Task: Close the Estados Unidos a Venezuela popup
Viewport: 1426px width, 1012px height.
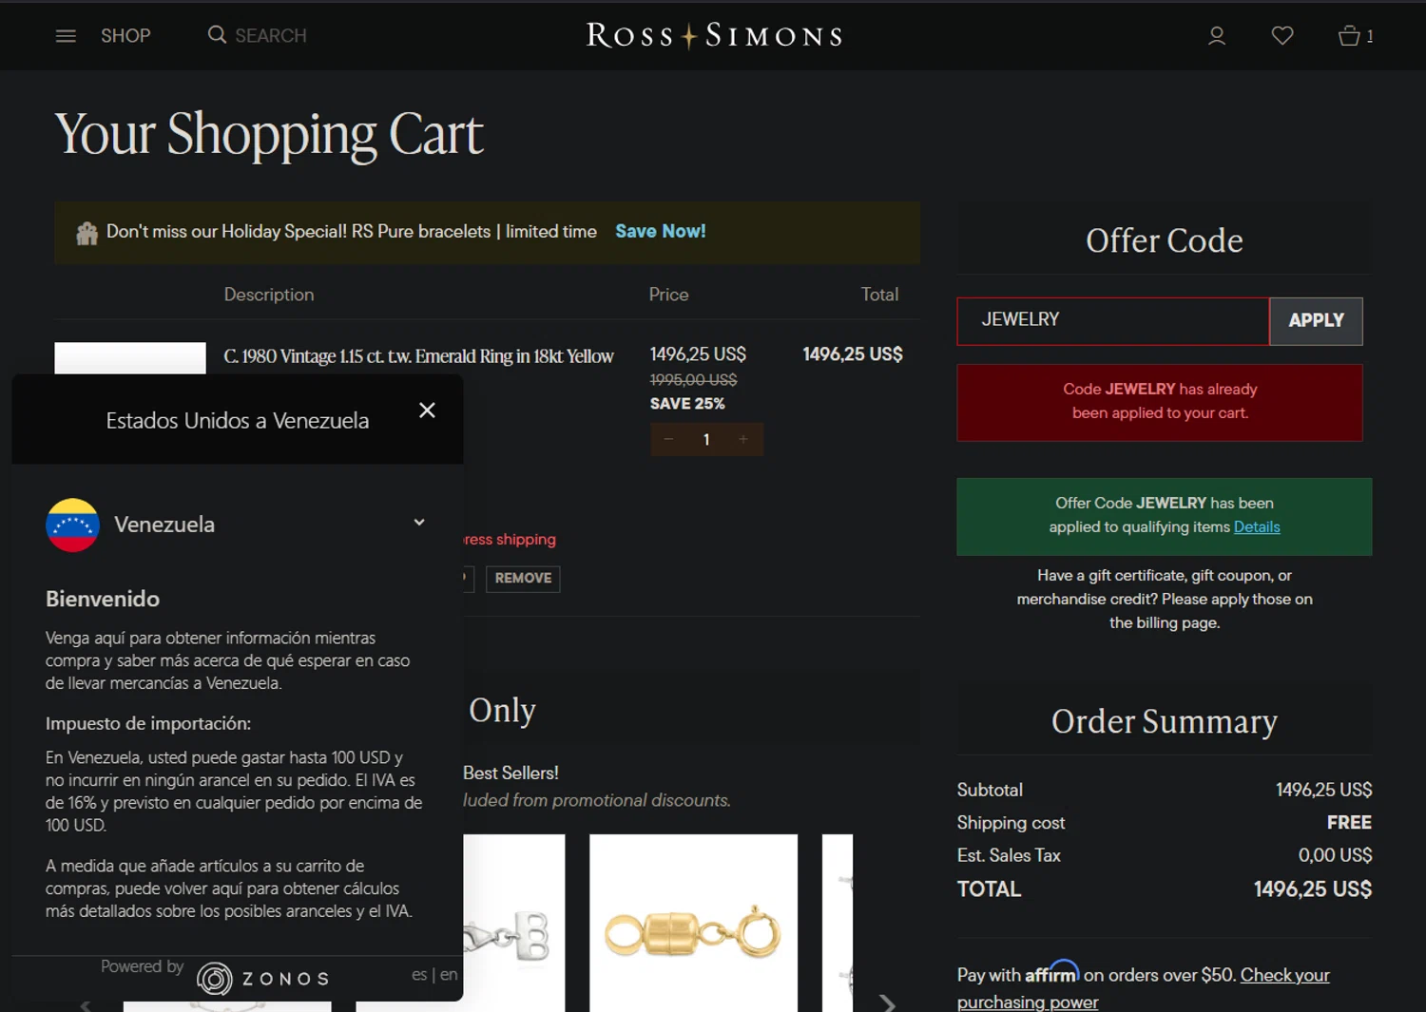Action: (x=427, y=411)
